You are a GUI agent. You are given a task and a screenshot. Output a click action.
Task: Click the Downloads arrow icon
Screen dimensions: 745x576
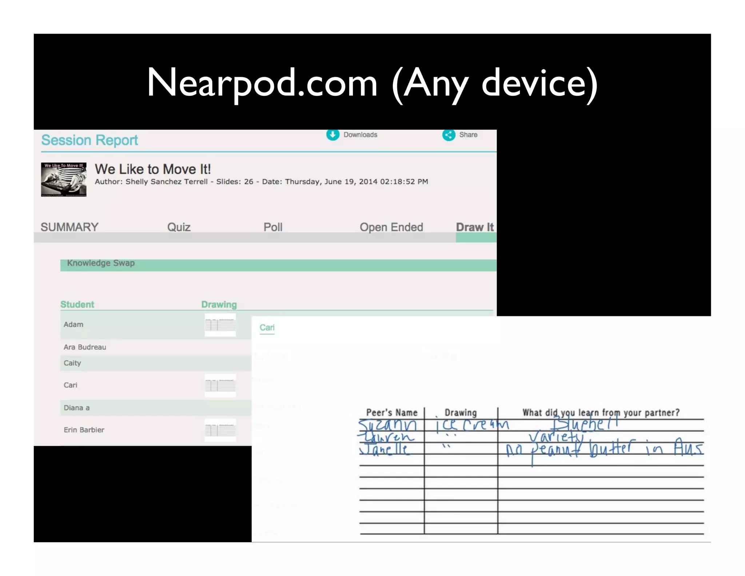point(332,134)
